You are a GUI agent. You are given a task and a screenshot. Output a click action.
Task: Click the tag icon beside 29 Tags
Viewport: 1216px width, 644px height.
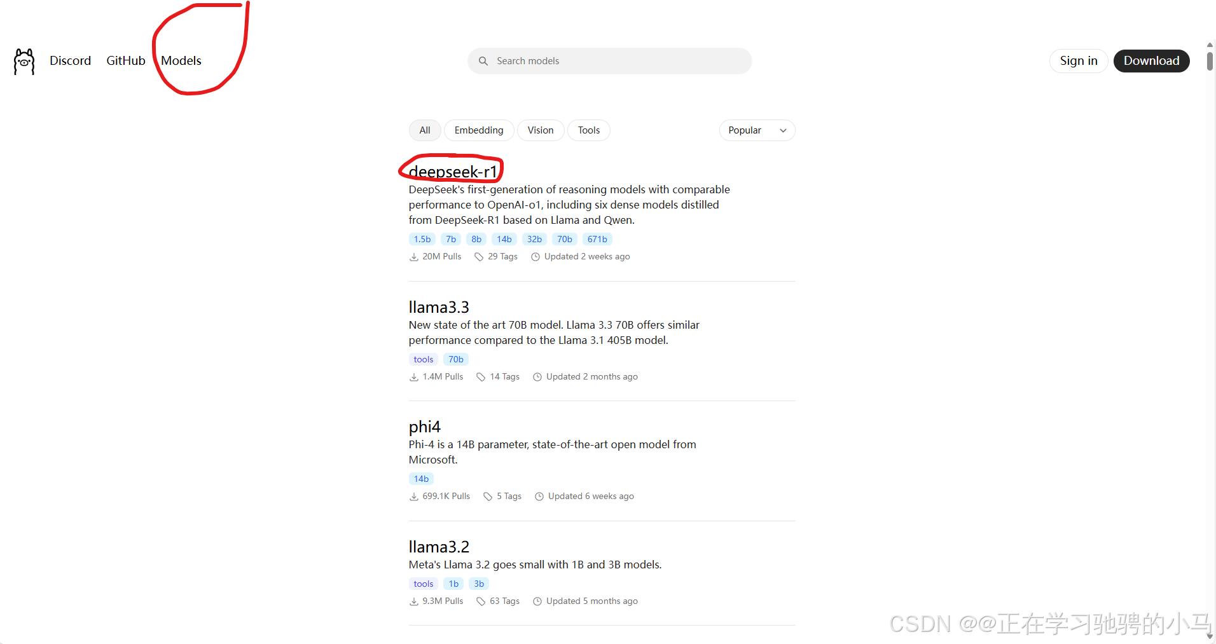pyautogui.click(x=480, y=257)
